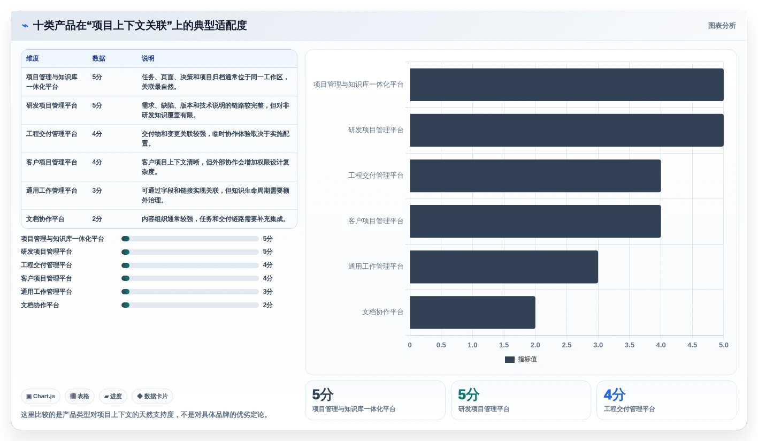Click x-axis tick label 5.0
This screenshot has width=758, height=441.
click(x=724, y=345)
